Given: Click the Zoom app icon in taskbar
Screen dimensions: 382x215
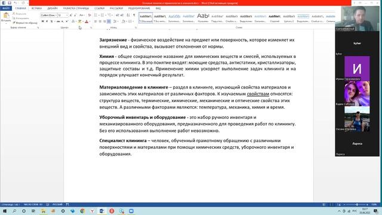Looking at the screenshot, I should [131, 211].
